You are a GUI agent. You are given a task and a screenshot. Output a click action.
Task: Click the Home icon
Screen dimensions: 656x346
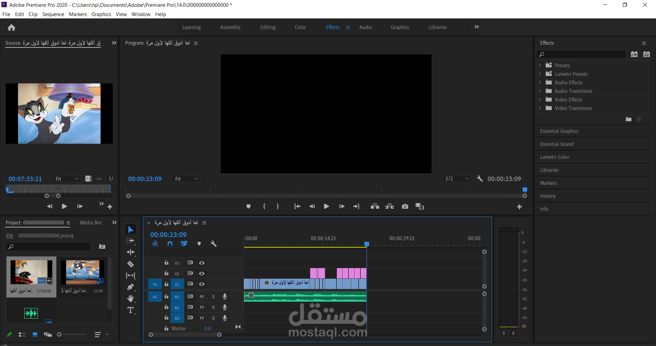(12, 27)
